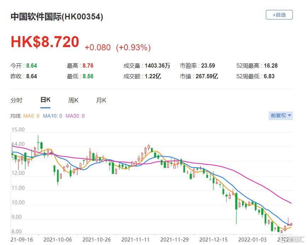Click the current price HK$8.720

coord(45,42)
